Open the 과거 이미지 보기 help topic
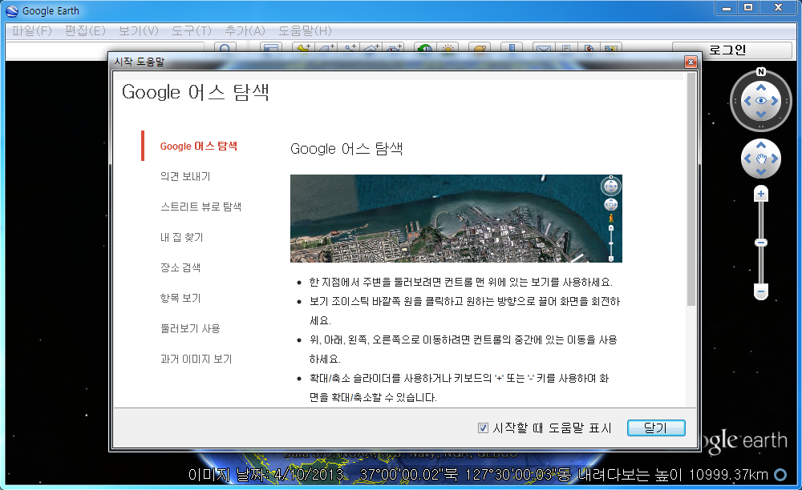The image size is (802, 490). pyautogui.click(x=196, y=359)
